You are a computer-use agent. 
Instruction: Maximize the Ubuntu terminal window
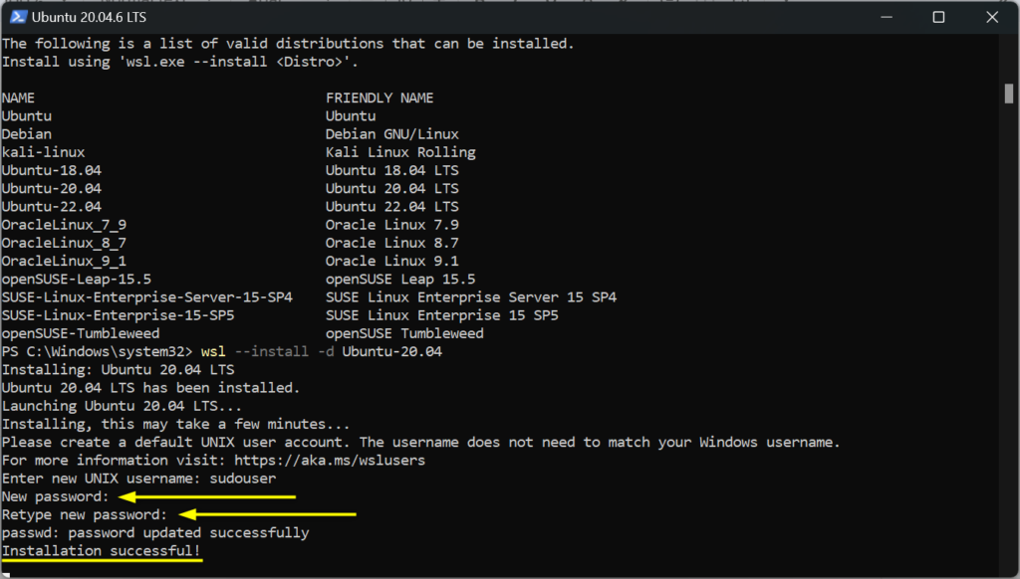[x=937, y=16]
